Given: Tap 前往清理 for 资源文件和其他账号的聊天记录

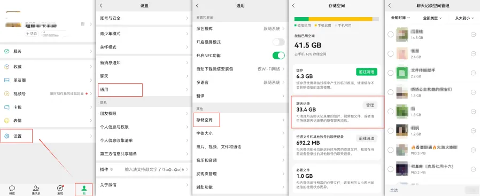Looking at the screenshot, I should pyautogui.click(x=367, y=138).
